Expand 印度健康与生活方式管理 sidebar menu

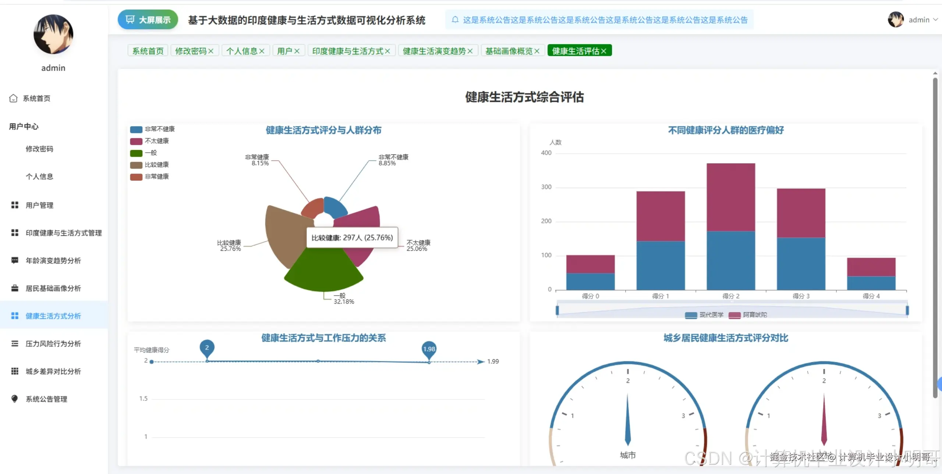(x=63, y=233)
